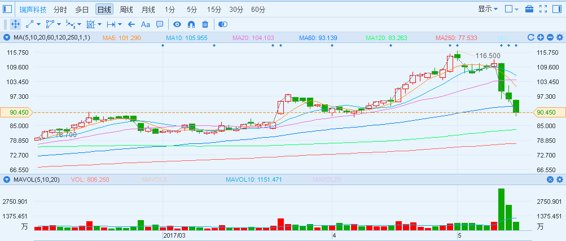Switch to 1分 one-minute chart
This screenshot has height=241, width=566.
click(x=169, y=10)
